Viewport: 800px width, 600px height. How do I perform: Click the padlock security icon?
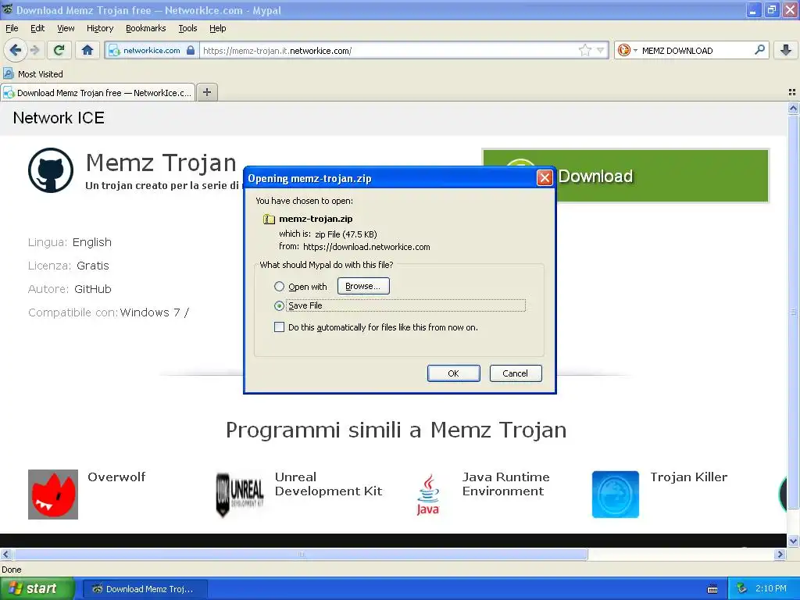191,50
